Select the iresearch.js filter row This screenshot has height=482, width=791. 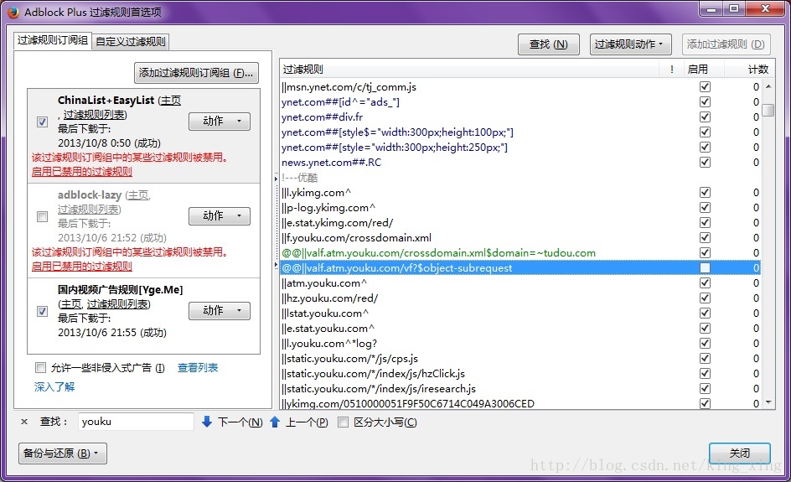pyautogui.click(x=520, y=389)
